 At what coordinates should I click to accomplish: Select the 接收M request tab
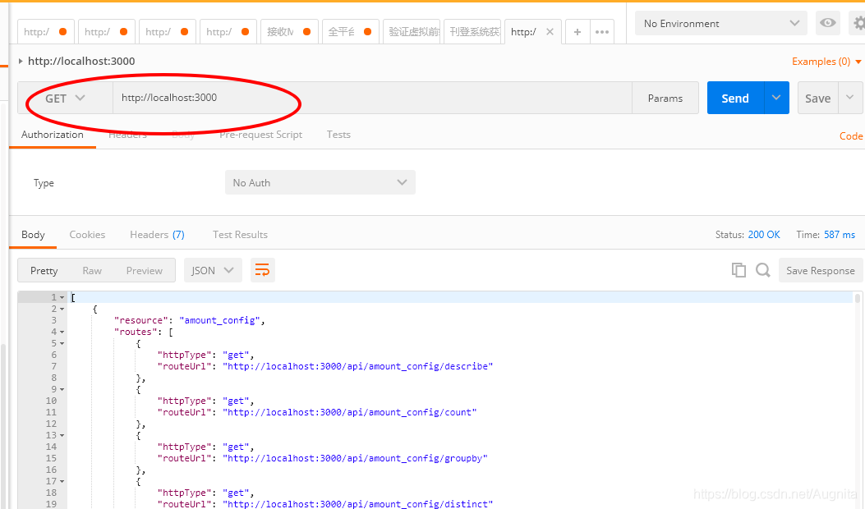[x=288, y=32]
